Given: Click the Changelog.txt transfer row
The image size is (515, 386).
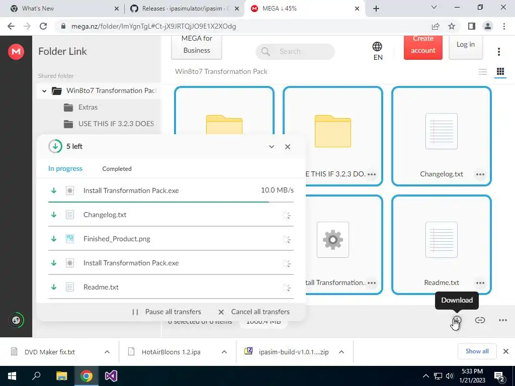Looking at the screenshot, I should pos(171,215).
